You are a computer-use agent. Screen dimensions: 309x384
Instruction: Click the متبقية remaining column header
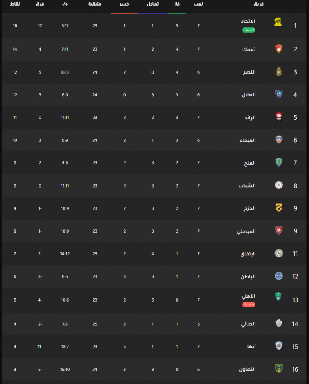tap(95, 4)
